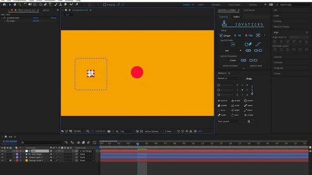Open parent dropdown for test layer
The width and height of the screenshot is (312, 175).
(87, 151)
